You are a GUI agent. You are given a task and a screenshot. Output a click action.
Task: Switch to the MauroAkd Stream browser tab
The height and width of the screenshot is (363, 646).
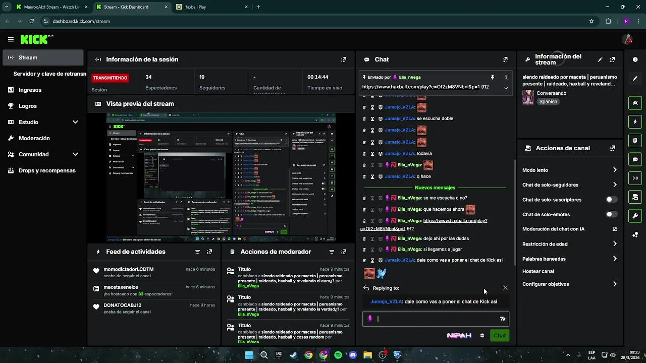pos(51,7)
